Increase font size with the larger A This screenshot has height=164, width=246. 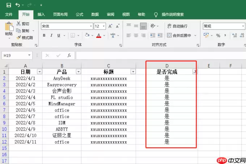click(x=110, y=26)
